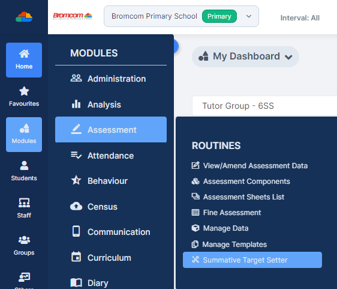Click the Interval: All label
Screen dimensions: 337x289
(300, 18)
